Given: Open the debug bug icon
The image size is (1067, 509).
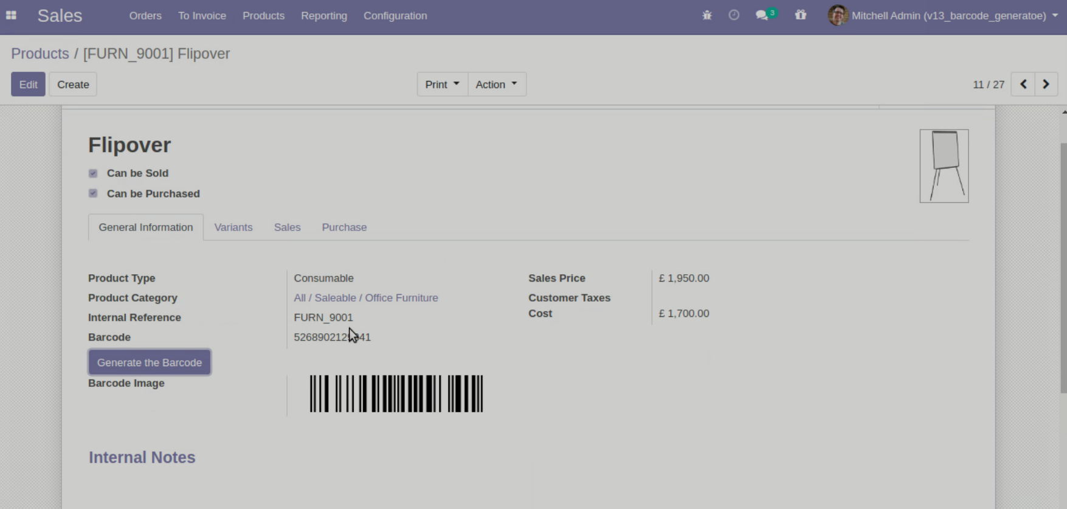Looking at the screenshot, I should (707, 16).
